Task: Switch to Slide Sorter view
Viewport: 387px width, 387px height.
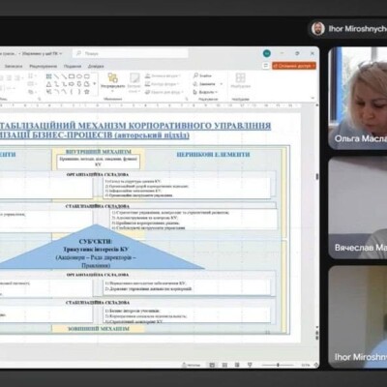Action: (x=224, y=365)
